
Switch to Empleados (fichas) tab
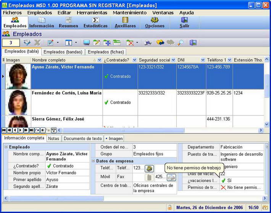106,52
